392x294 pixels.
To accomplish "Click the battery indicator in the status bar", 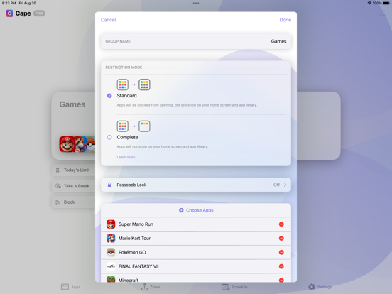I will click(x=386, y=3).
